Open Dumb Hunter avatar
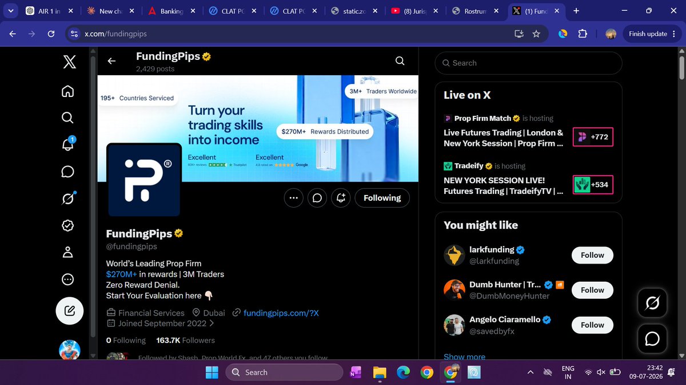The width and height of the screenshot is (686, 385). click(454, 290)
